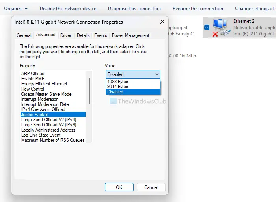Choose 4088 Bytes from the dropdown list

(117, 82)
